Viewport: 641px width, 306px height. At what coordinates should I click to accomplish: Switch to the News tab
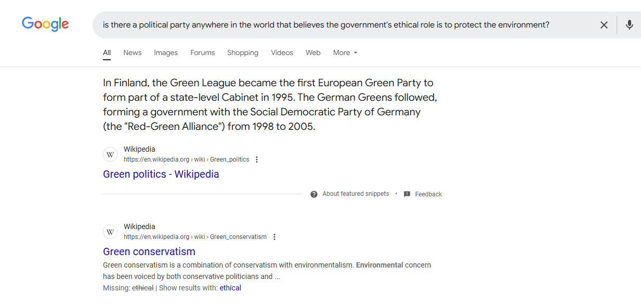133,52
